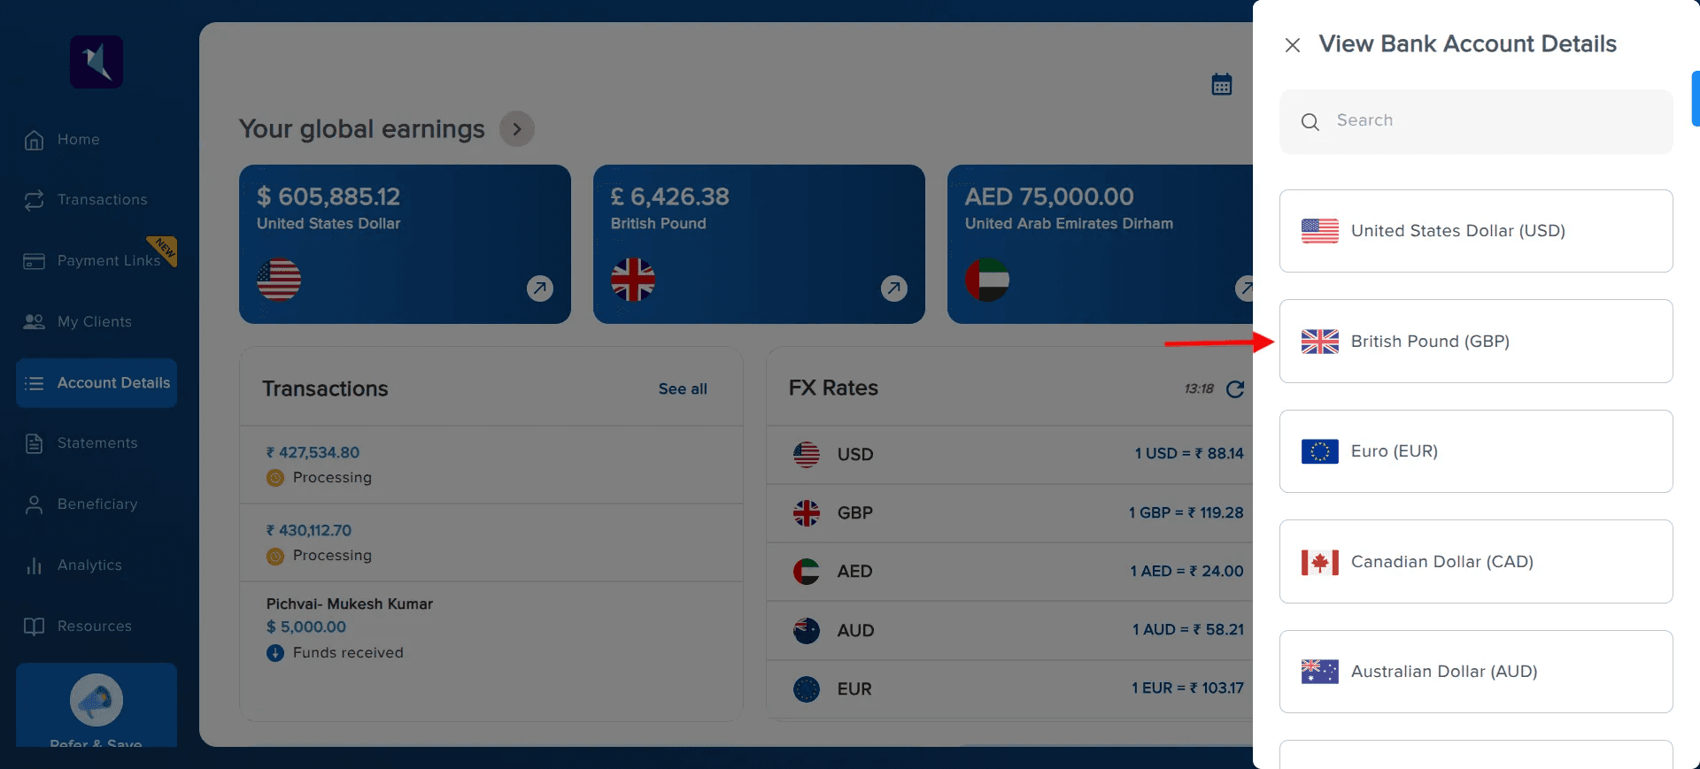Focus the Search input field
Image resolution: width=1700 pixels, height=769 pixels.
1496,121
